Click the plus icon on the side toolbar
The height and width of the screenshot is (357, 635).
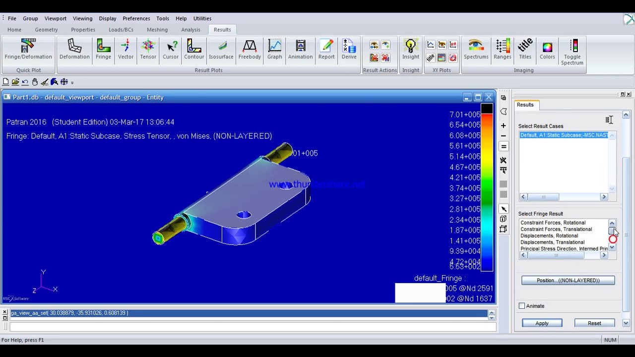tap(503, 126)
